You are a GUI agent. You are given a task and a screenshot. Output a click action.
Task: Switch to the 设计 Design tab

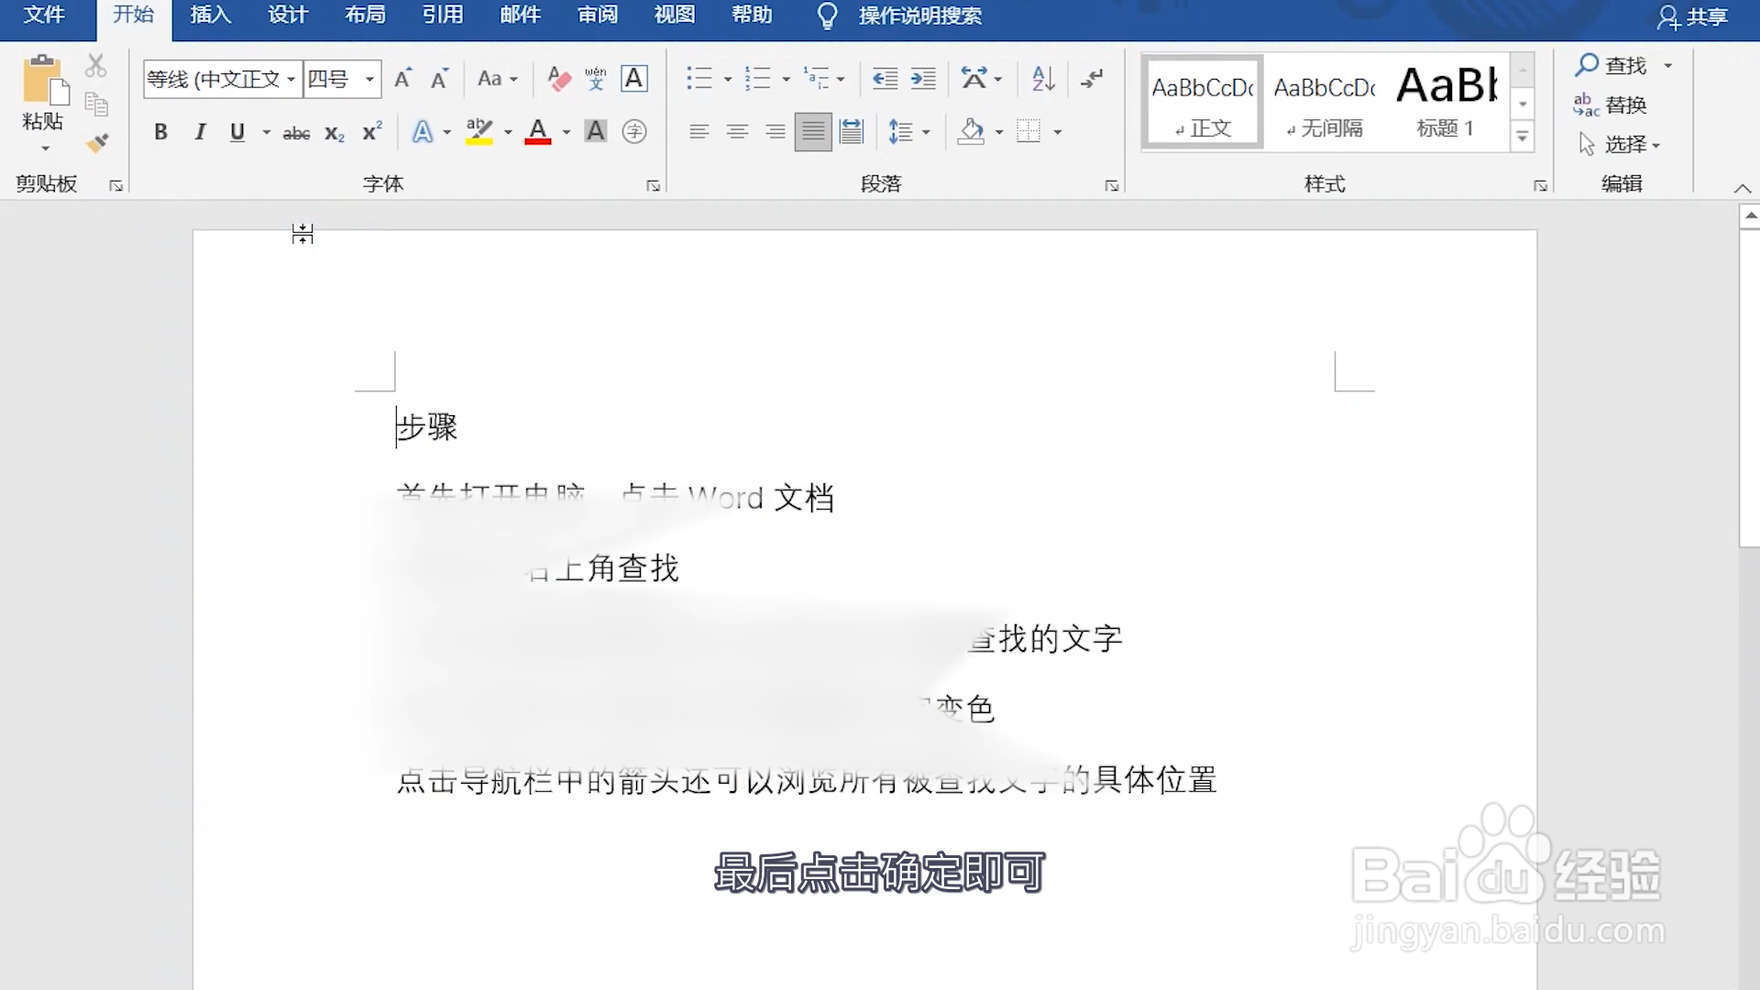288,16
